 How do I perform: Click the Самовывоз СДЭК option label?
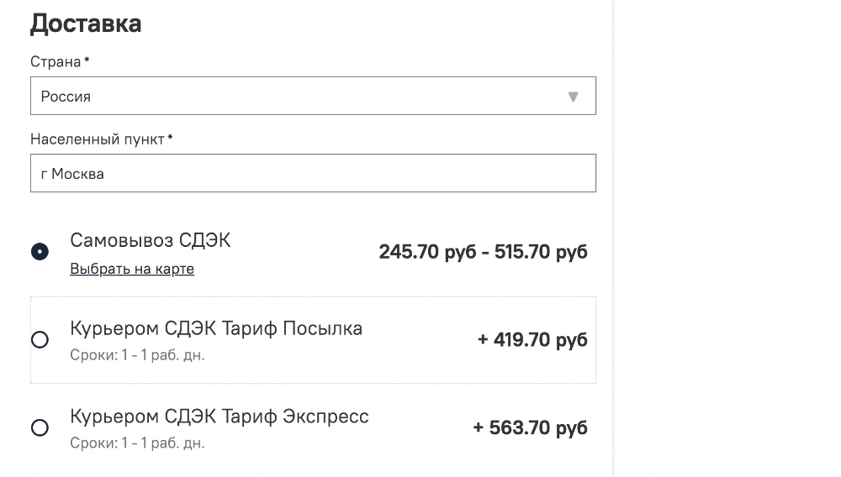coord(151,241)
